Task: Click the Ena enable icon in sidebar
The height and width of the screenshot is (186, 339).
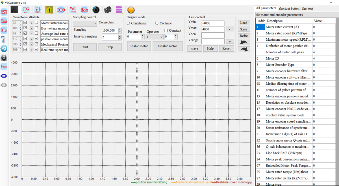Action: pos(4,21)
